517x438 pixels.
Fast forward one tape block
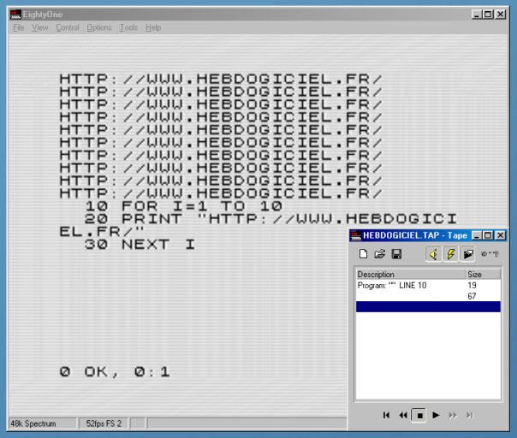[453, 415]
